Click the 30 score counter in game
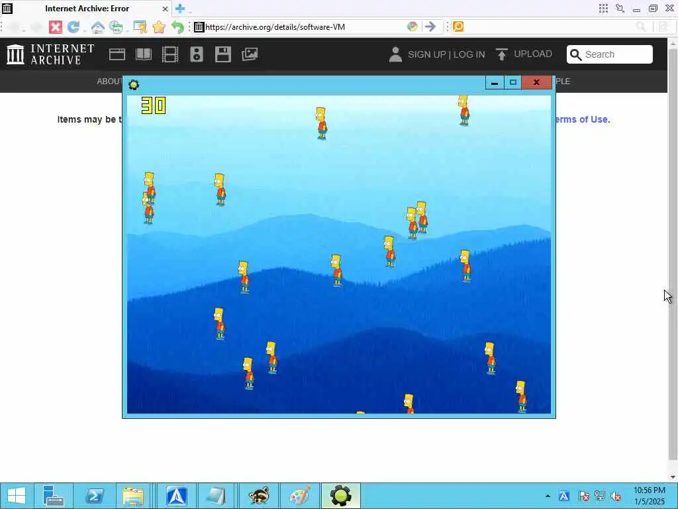Viewport: 678px width, 509px height. 154,105
